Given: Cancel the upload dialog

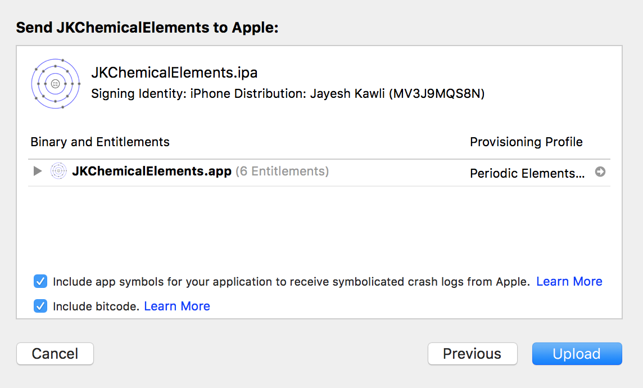Looking at the screenshot, I should (55, 354).
